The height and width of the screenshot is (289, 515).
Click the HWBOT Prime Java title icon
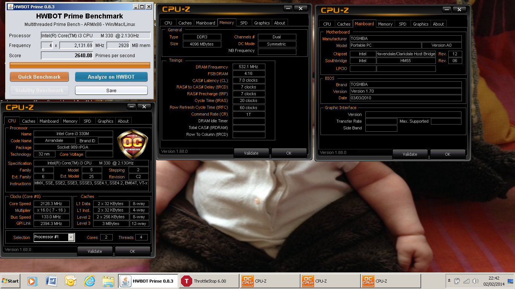pyautogui.click(x=10, y=7)
